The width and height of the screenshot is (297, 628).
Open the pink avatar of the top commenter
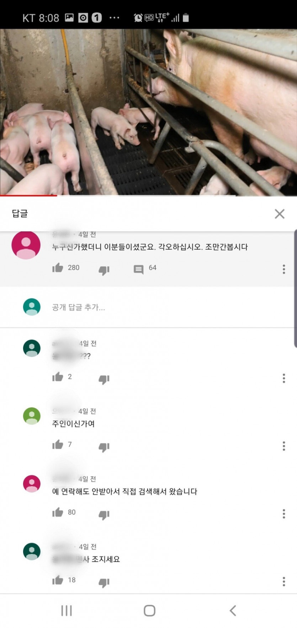pyautogui.click(x=26, y=245)
